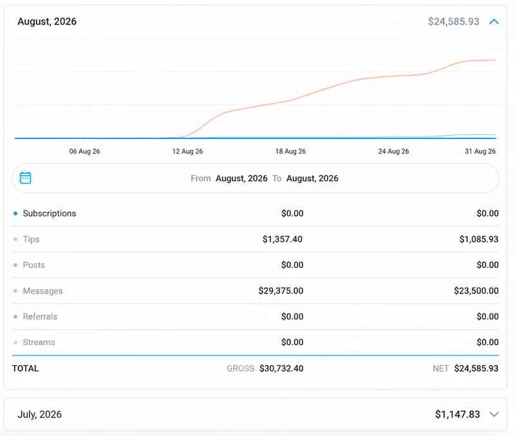Screen dimensions: 515x436
Task: Click the purple Referrals legend dot
Action: [15, 316]
